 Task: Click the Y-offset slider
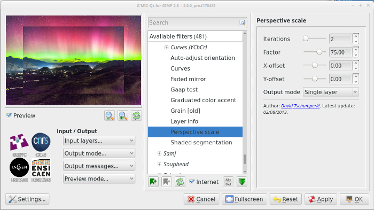[x=314, y=79]
